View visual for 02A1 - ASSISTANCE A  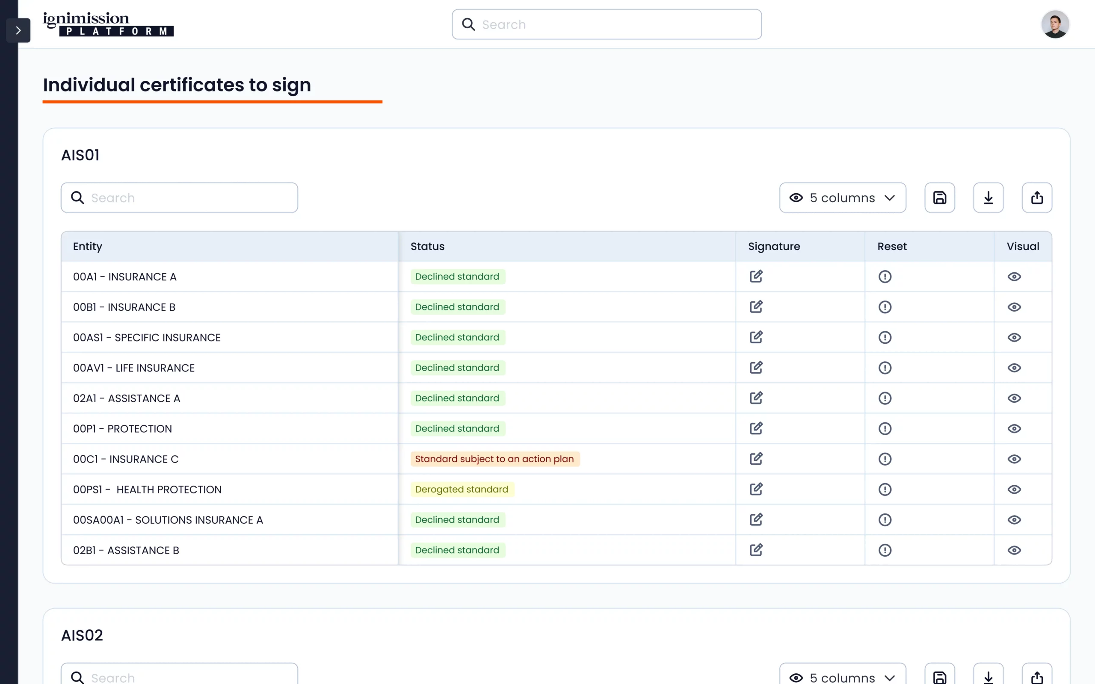(x=1014, y=398)
